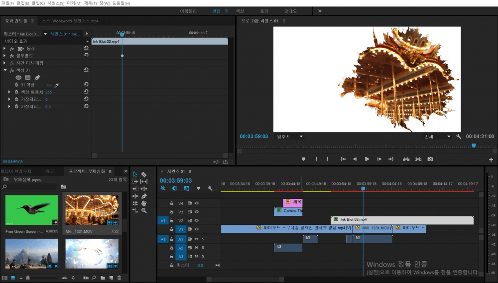Add a marker in the Program monitor
Viewport: 498px width, 283px height.
click(303, 159)
